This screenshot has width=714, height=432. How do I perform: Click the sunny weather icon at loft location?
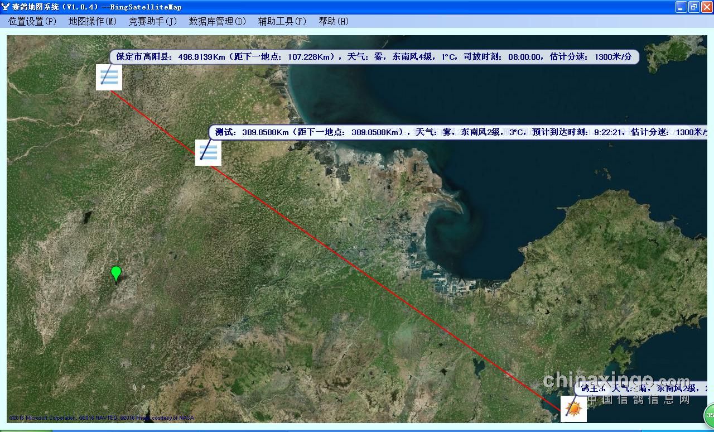point(573,409)
